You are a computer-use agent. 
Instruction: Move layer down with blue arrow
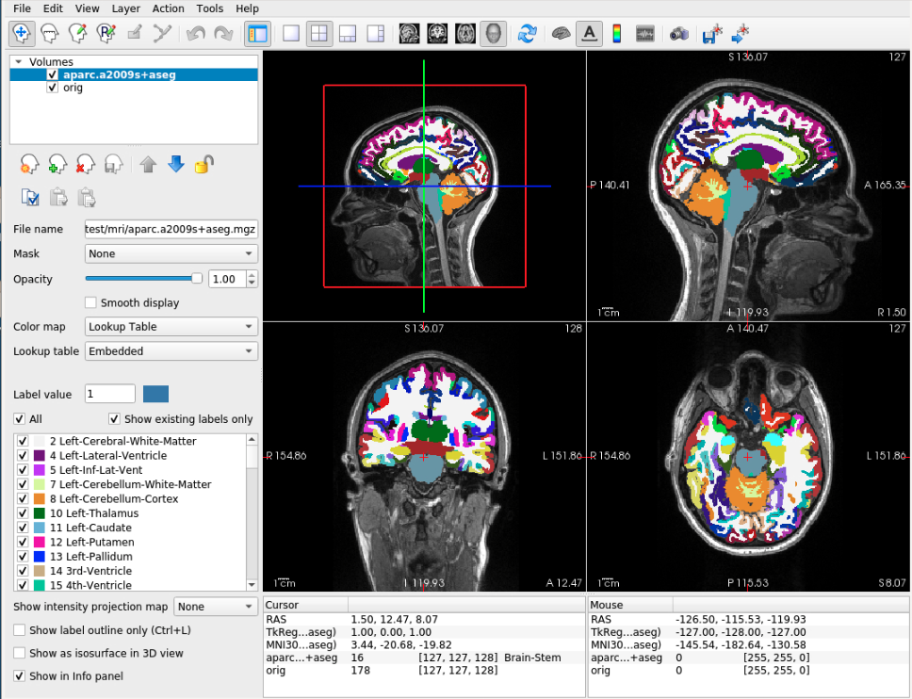click(x=175, y=164)
